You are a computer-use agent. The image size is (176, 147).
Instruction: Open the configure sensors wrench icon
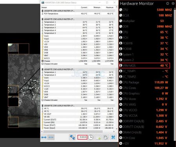(105, 137)
